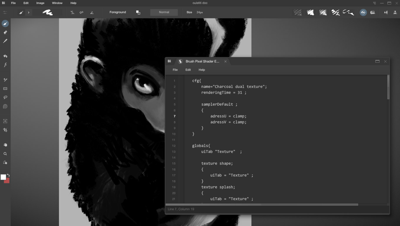
Task: Click code line 'name="Charcoal dual texture";'
Action: pyautogui.click(x=234, y=87)
